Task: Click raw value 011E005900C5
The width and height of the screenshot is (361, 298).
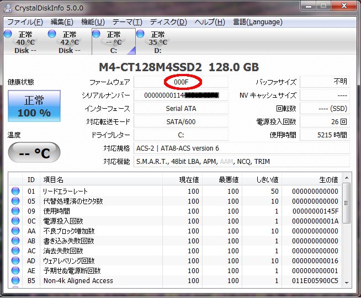Action: click(x=315, y=280)
